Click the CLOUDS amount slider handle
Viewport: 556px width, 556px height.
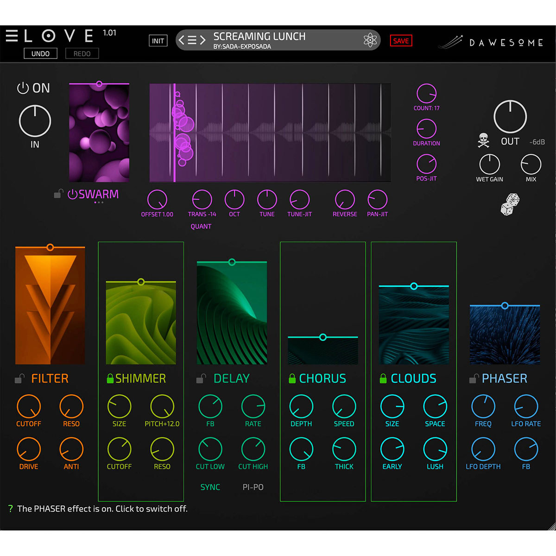(414, 286)
